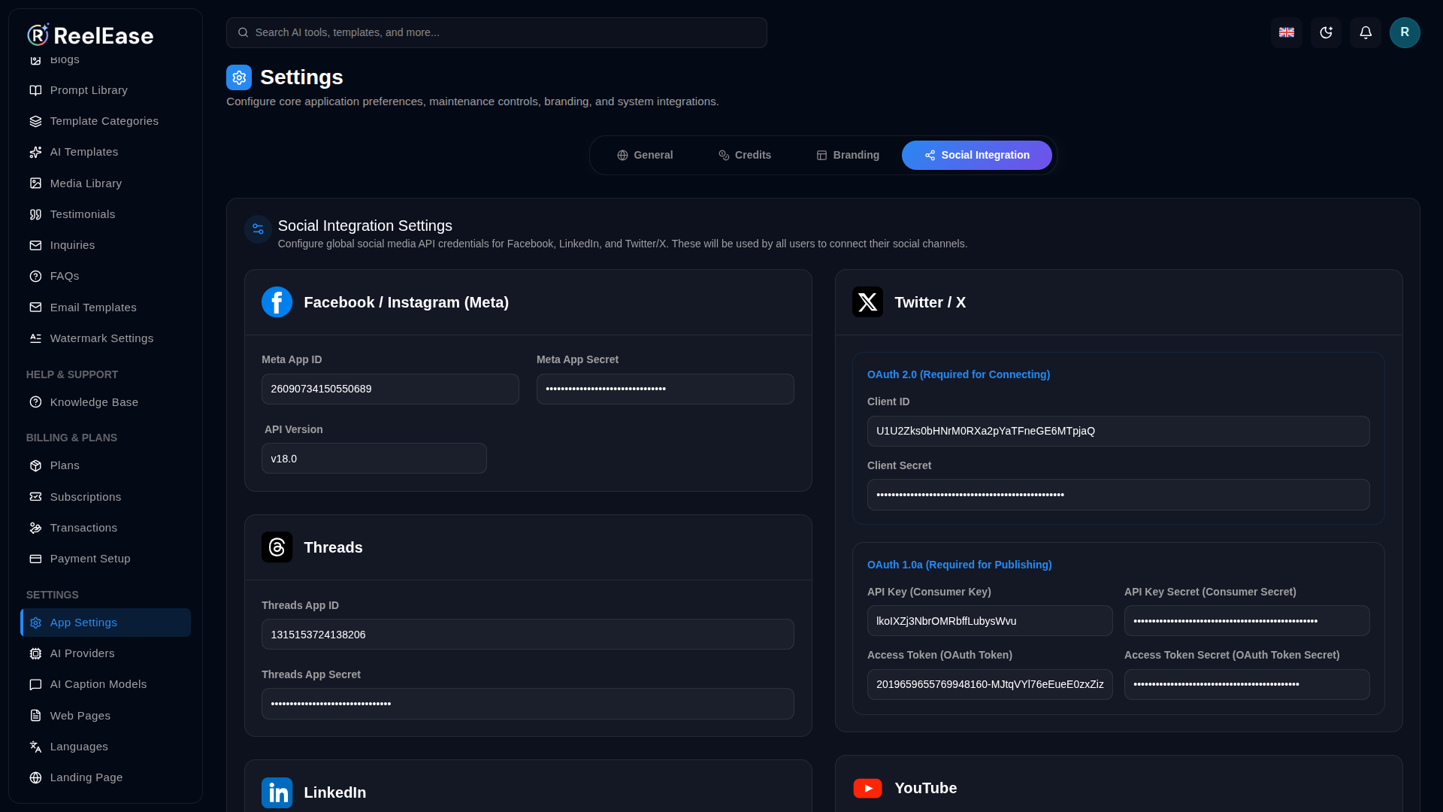Click the Access Token (OAuth Token) field

coord(990,684)
